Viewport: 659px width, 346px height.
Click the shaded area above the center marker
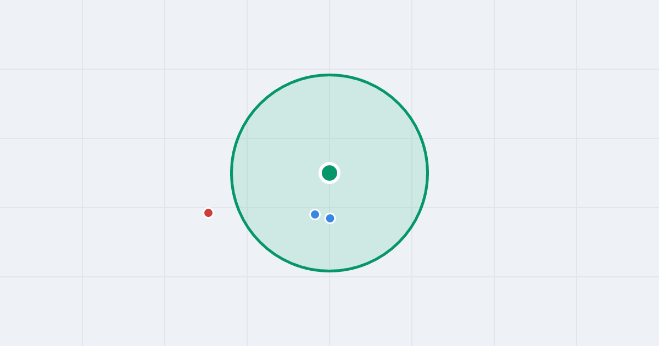329,121
